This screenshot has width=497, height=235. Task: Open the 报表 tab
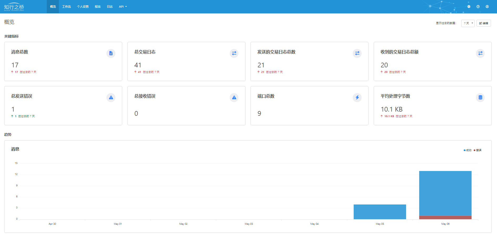click(x=98, y=7)
